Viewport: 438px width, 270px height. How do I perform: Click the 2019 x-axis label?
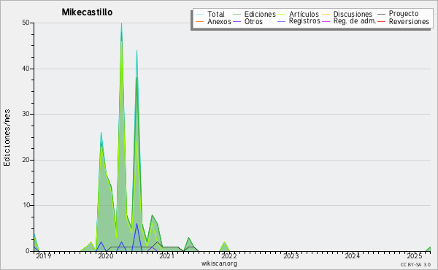(x=44, y=255)
